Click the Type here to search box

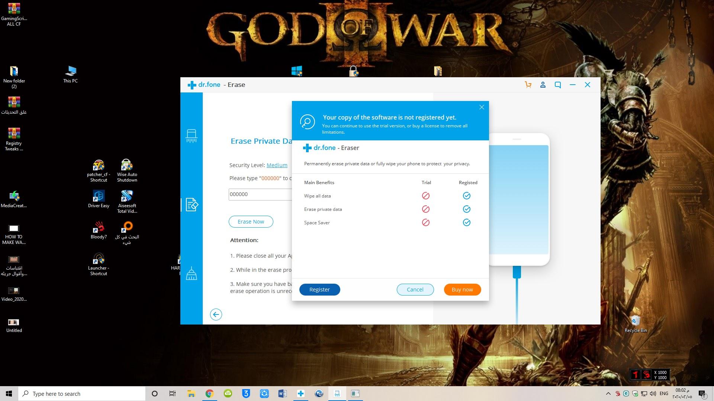pyautogui.click(x=82, y=394)
